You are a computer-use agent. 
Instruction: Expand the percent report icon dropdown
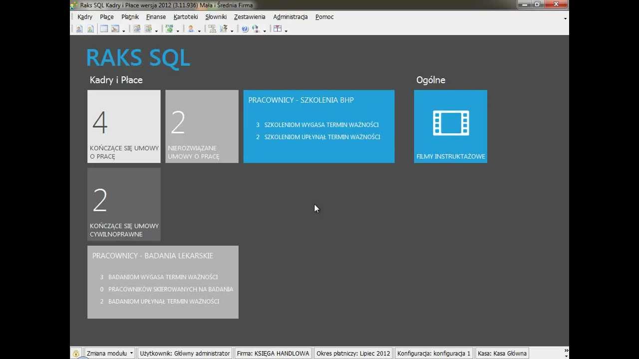pyautogui.click(x=232, y=31)
